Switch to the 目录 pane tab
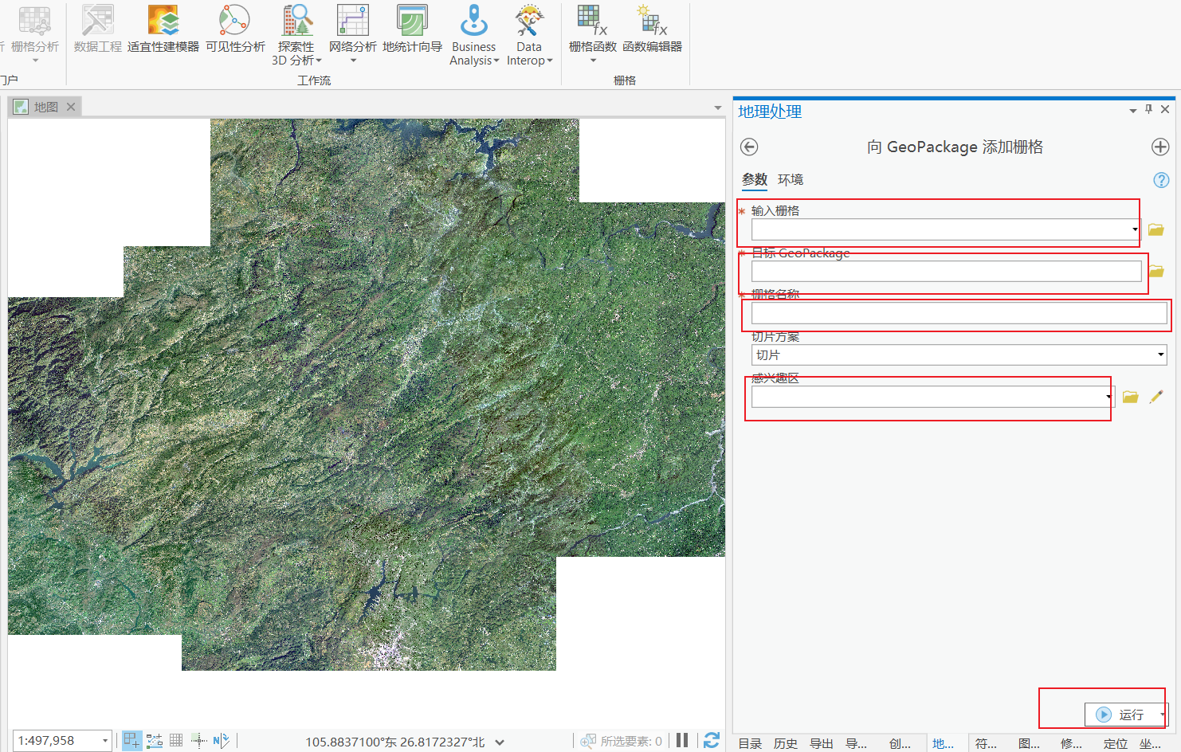Image resolution: width=1181 pixels, height=752 pixels. coord(750,743)
